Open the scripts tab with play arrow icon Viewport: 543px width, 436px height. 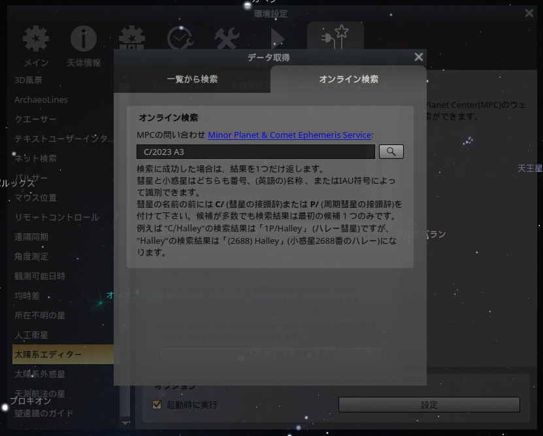point(277,38)
